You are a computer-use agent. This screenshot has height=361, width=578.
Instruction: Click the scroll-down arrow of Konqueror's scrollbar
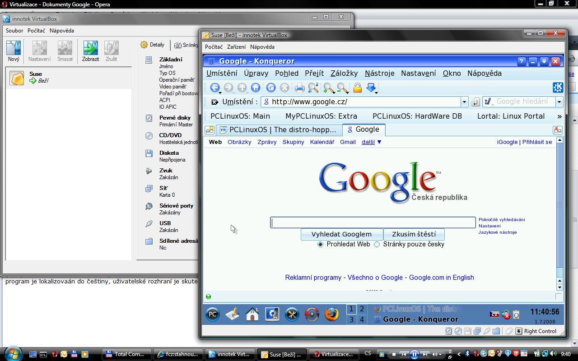click(x=559, y=287)
